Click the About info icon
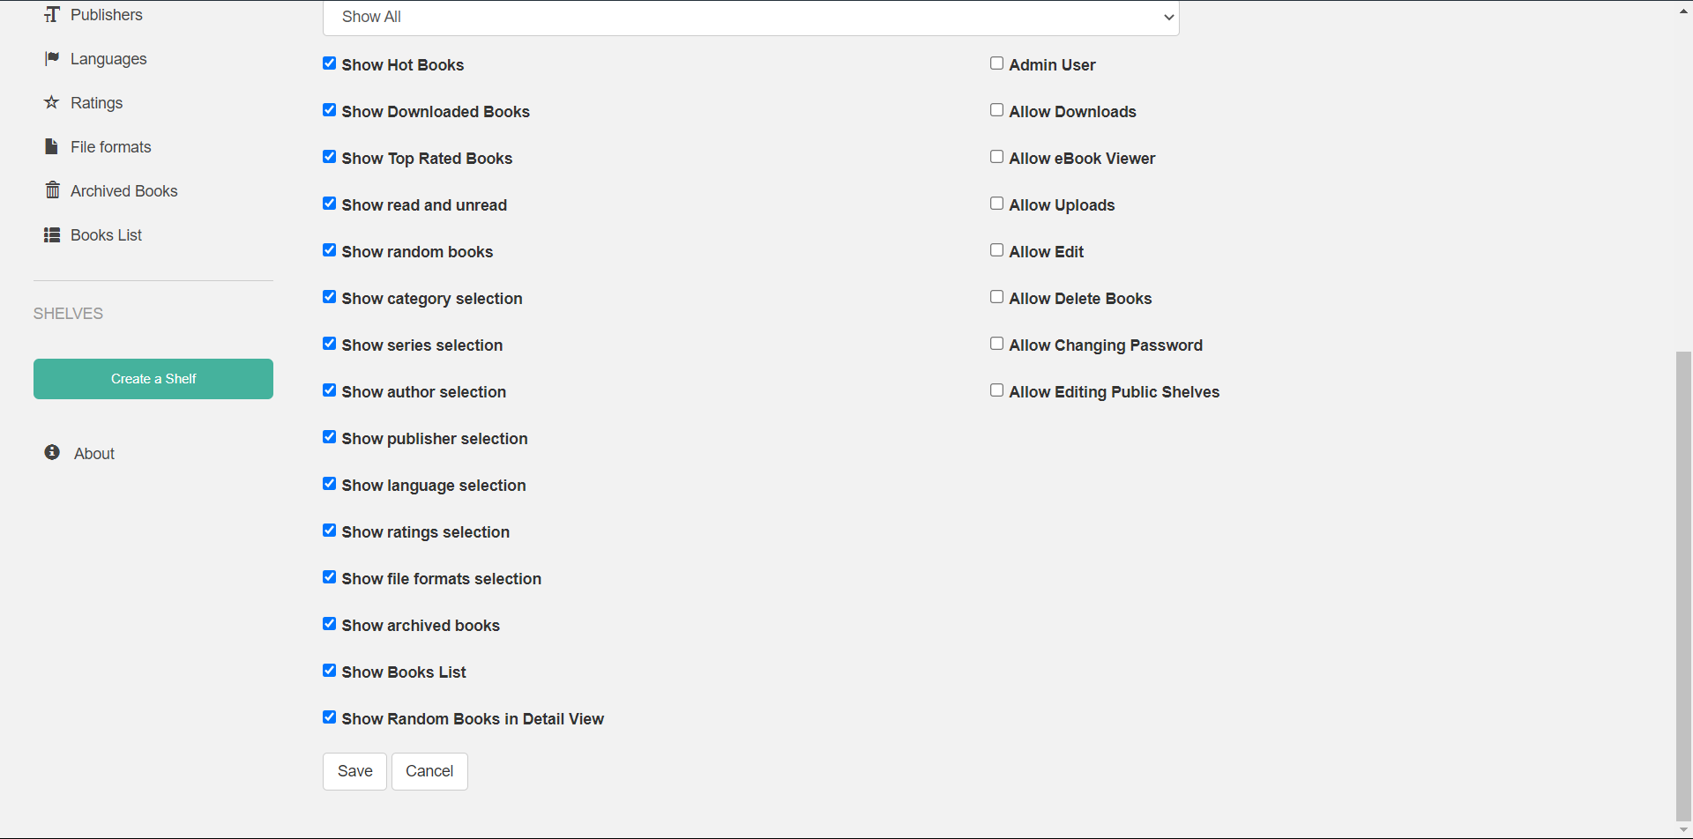The height and width of the screenshot is (839, 1693). [53, 452]
